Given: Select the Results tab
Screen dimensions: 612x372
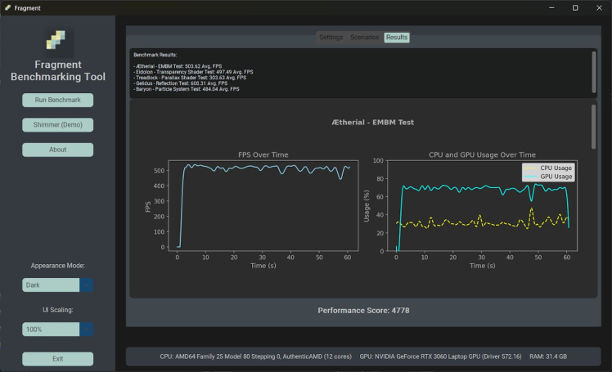Looking at the screenshot, I should pyautogui.click(x=397, y=38).
